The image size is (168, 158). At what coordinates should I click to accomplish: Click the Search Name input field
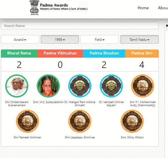click(x=80, y=26)
